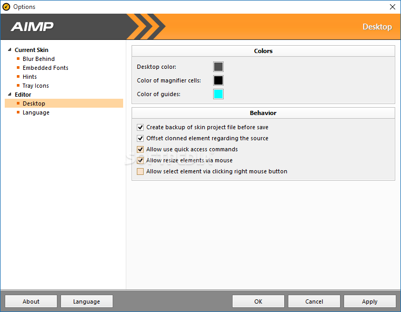Viewport: 401px width, 312px height.
Task: Click the Colors section header
Action: pos(263,51)
